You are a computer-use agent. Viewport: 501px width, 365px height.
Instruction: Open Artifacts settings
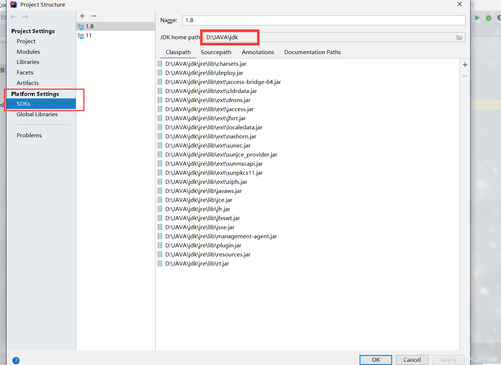(x=28, y=83)
